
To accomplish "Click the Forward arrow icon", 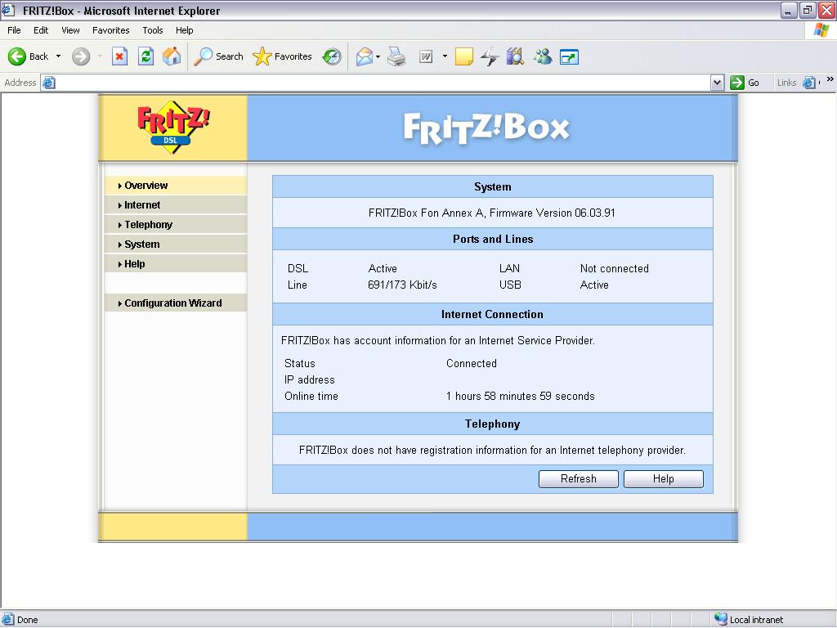I will [81, 56].
